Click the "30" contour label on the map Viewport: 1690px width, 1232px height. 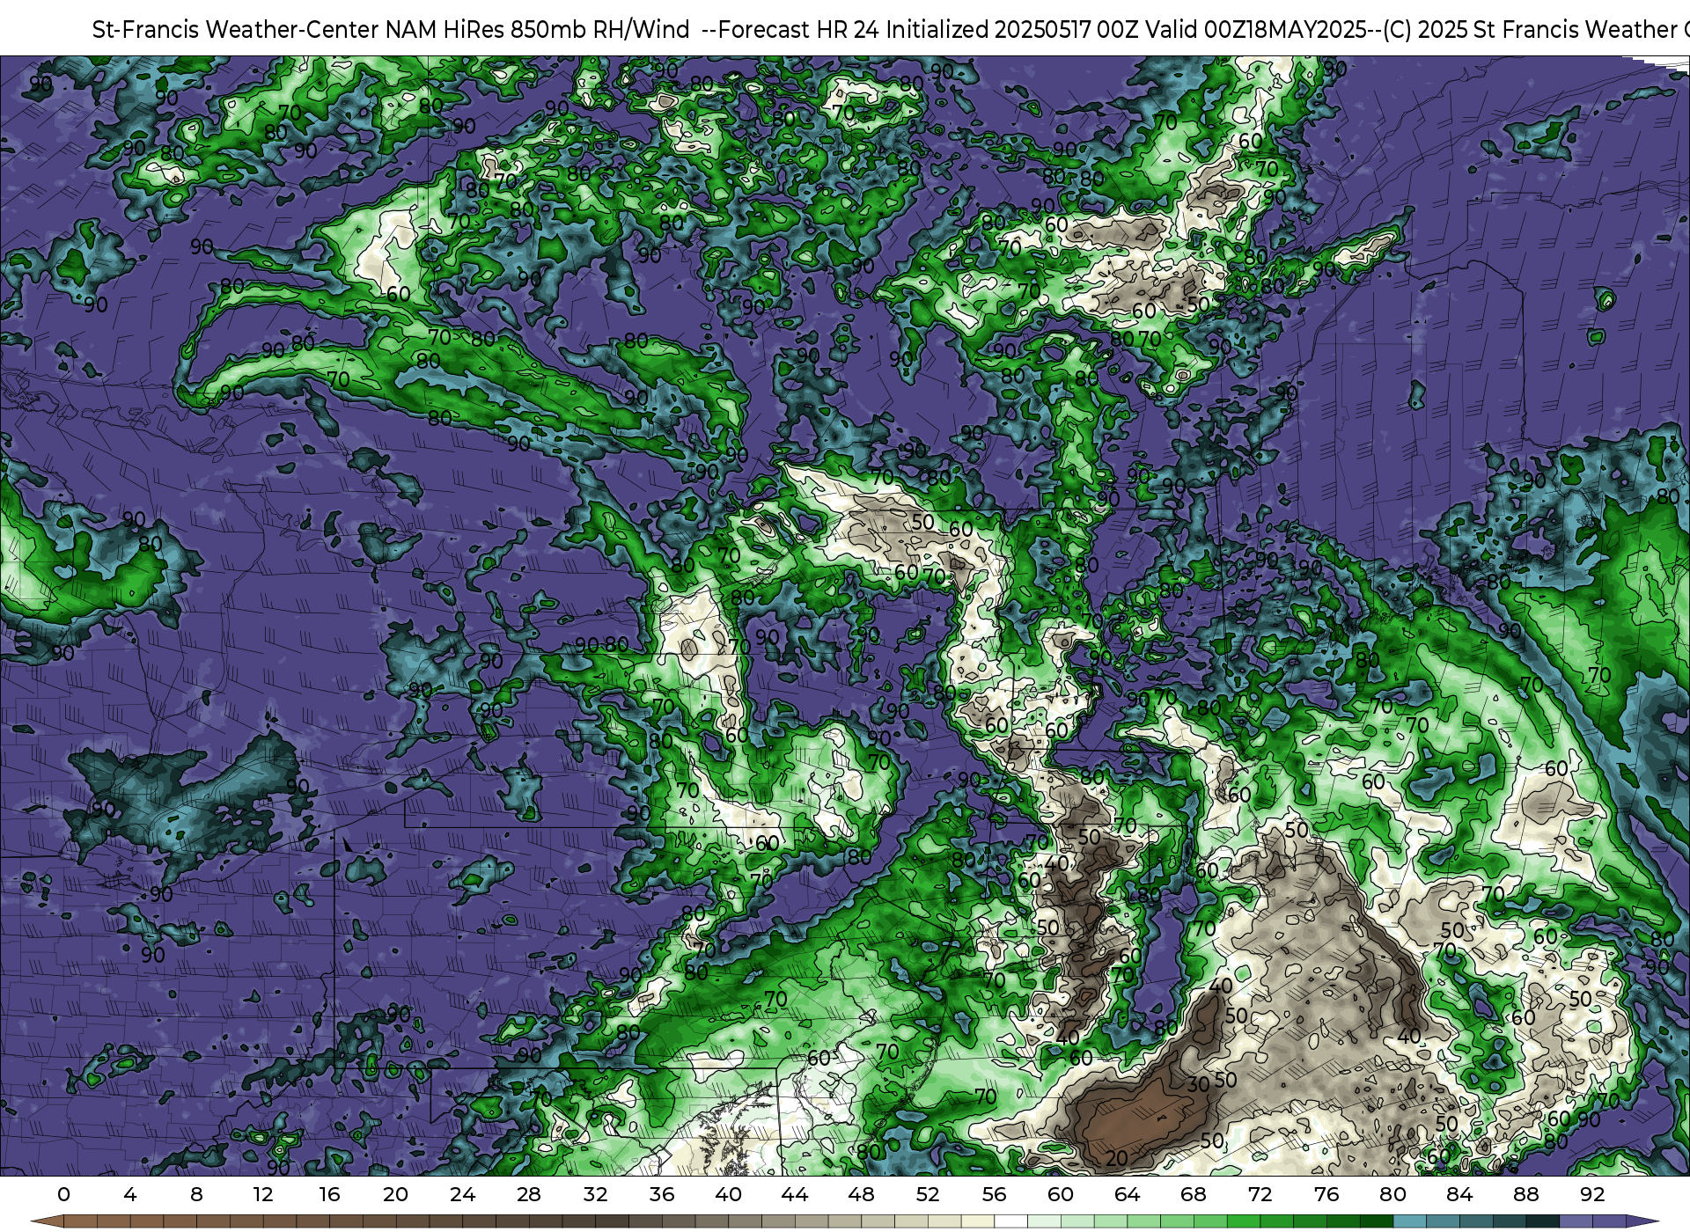click(1198, 1084)
